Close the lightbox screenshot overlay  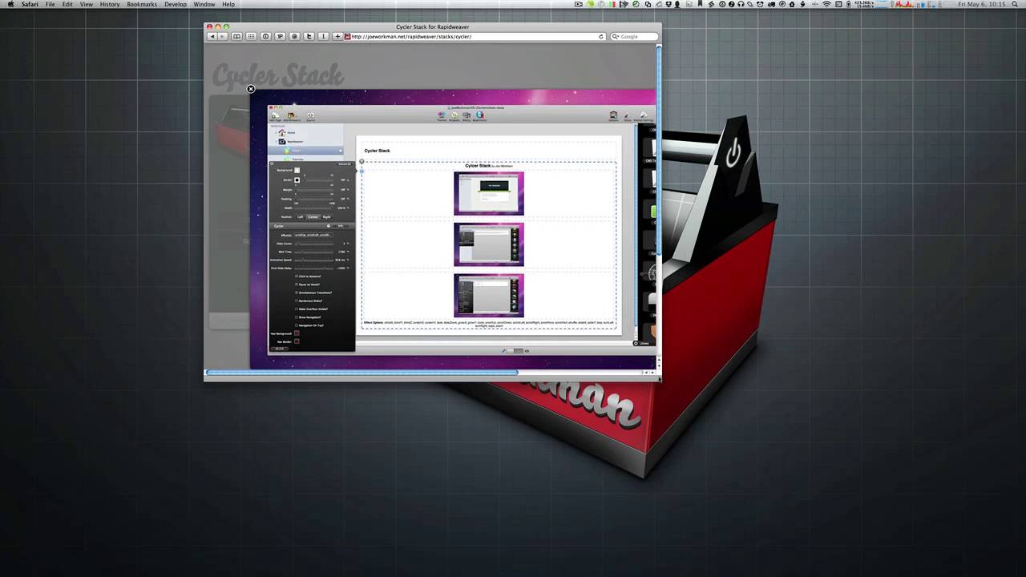251,89
